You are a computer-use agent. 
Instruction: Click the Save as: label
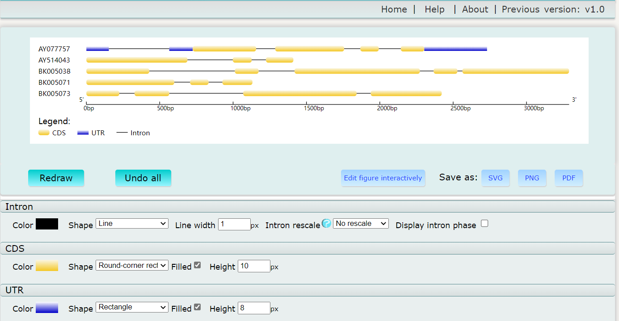click(x=458, y=177)
